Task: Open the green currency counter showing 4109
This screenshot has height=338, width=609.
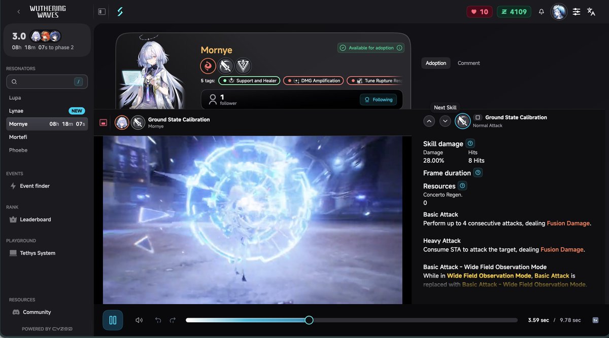Action: point(514,12)
